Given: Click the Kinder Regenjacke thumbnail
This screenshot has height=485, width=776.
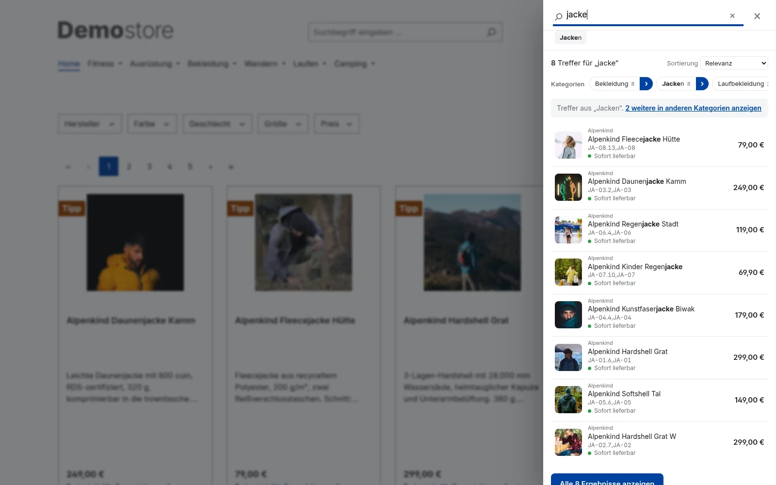Looking at the screenshot, I should coord(568,272).
